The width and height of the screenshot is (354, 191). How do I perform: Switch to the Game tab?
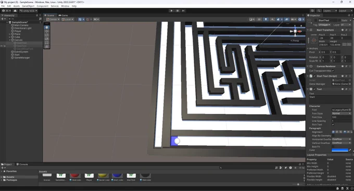click(x=63, y=15)
